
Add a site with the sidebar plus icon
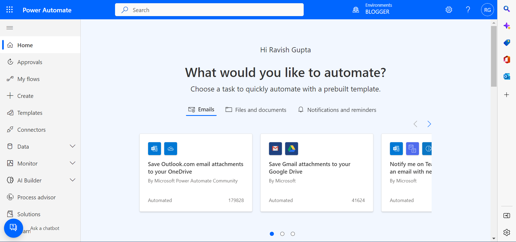(507, 95)
